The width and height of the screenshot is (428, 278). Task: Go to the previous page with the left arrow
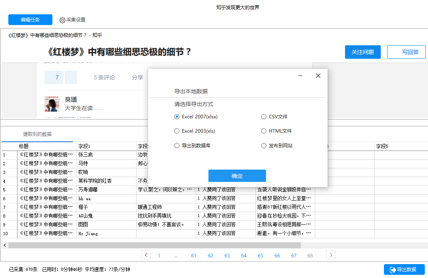[x=146, y=255]
